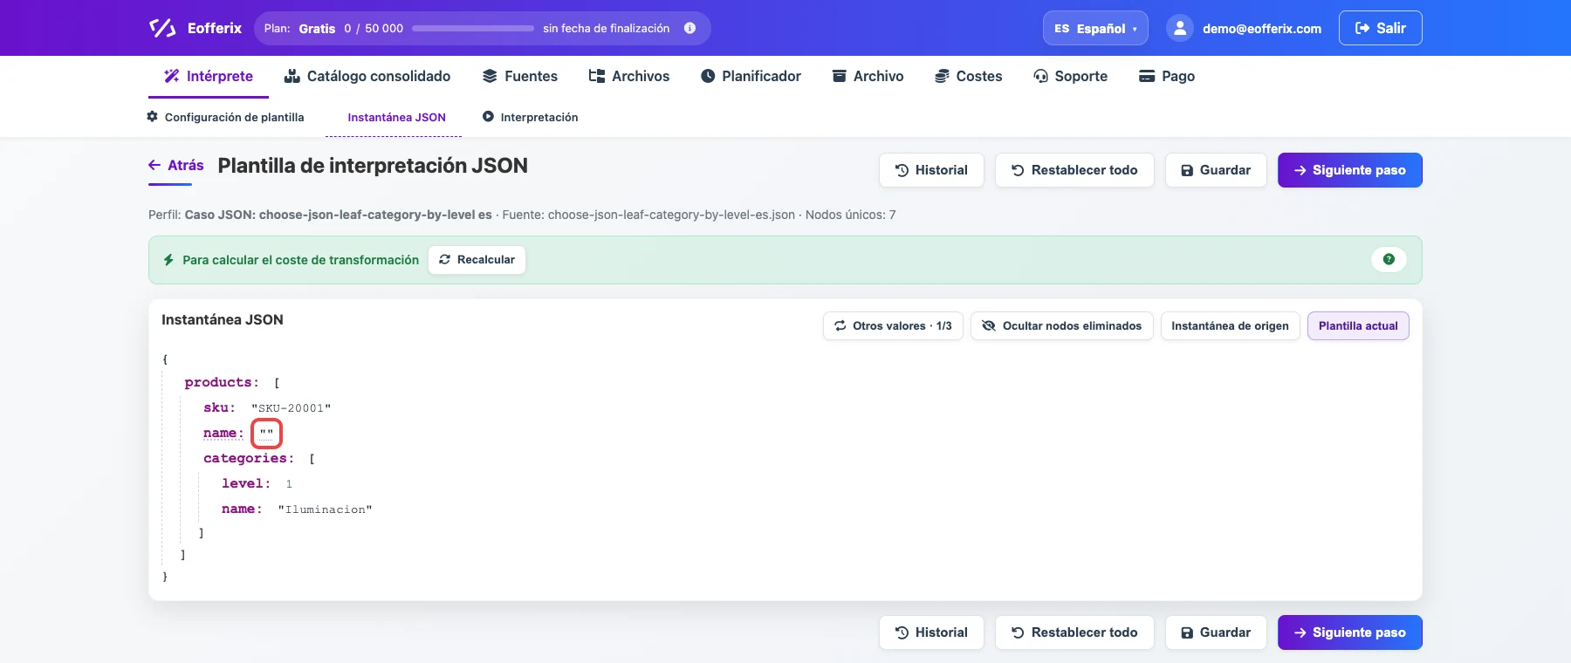Open the Soporte section
This screenshot has height=663, width=1571.
point(1071,76)
